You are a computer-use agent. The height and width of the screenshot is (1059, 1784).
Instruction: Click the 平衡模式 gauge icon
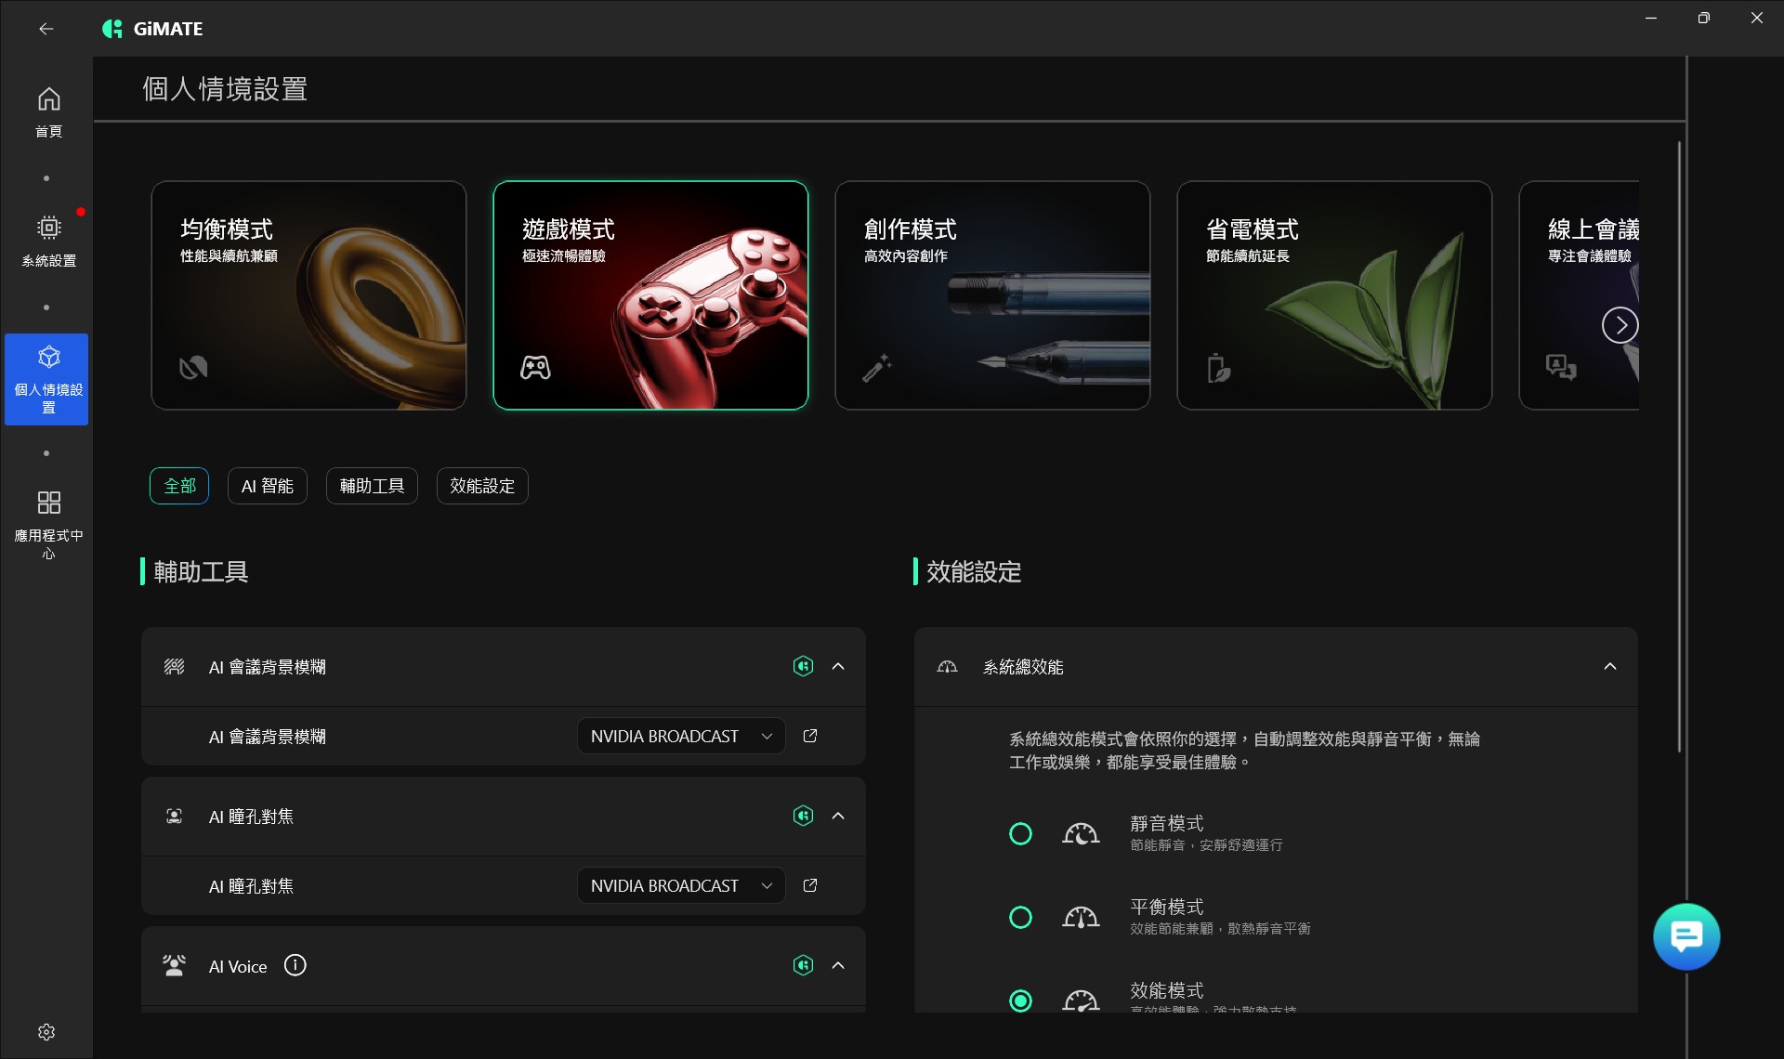point(1081,917)
